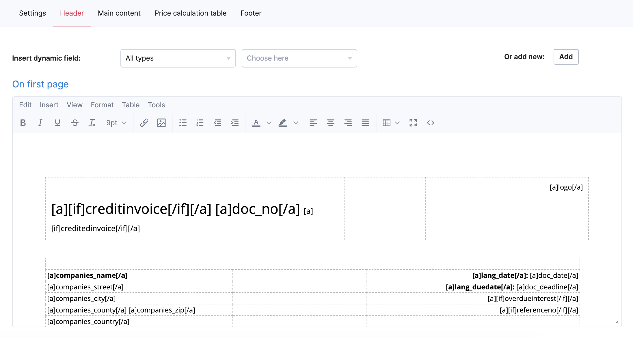Screen dimensions: 633x337
Task: Apply strikethrough formatting
Action: (x=75, y=123)
